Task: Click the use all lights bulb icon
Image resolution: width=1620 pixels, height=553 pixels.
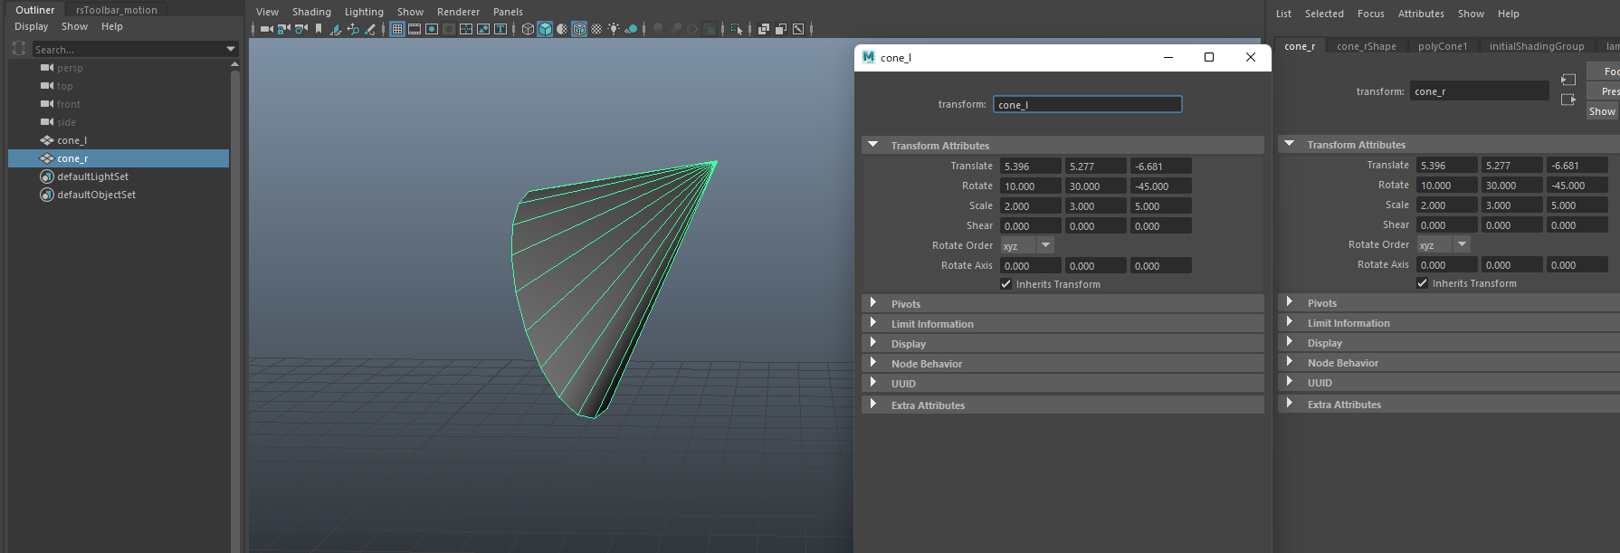Action: click(614, 29)
